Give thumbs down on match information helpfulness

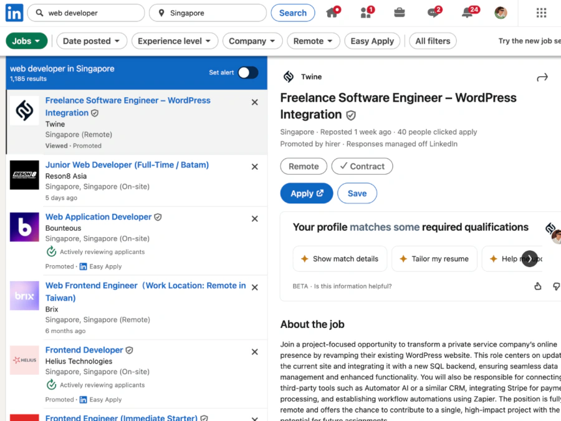[x=556, y=286]
